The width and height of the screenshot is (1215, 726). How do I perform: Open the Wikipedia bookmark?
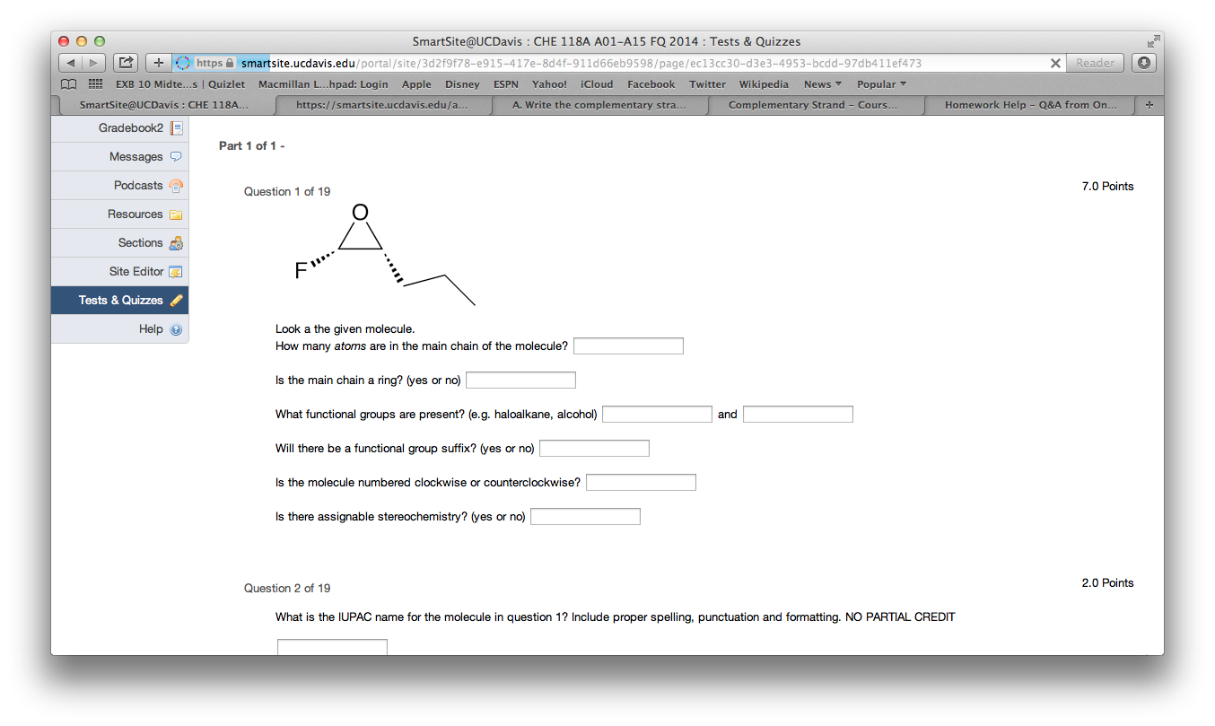tap(764, 84)
